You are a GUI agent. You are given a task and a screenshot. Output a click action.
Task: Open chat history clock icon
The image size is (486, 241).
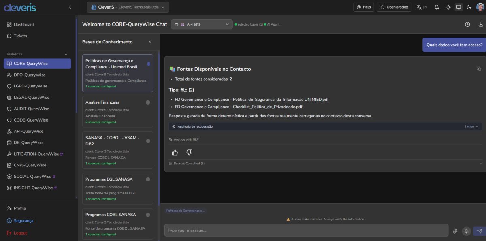pyautogui.click(x=467, y=24)
